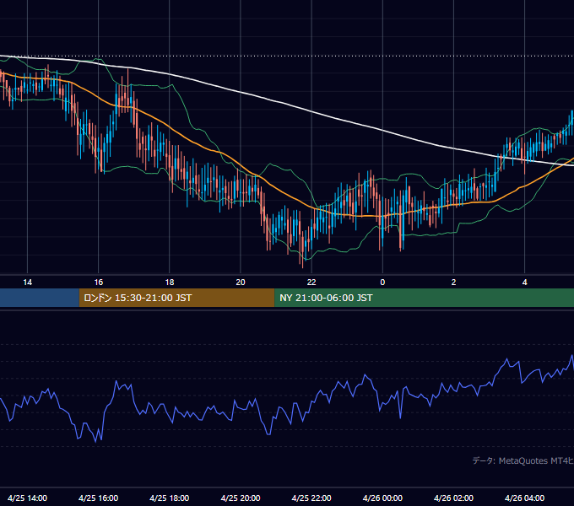Click the 4/25 22:00 time label

point(311,498)
